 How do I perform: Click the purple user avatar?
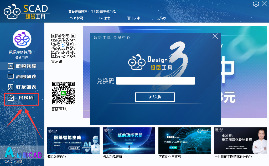(x=22, y=39)
